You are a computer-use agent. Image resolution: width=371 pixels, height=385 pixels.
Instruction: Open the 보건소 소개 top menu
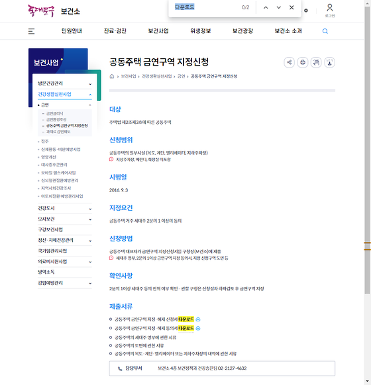click(x=288, y=31)
